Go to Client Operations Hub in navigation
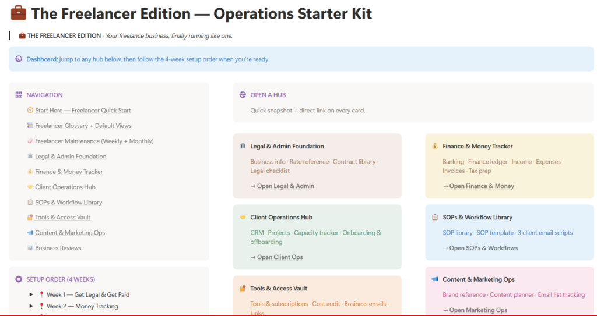The image size is (597, 316). click(65, 187)
